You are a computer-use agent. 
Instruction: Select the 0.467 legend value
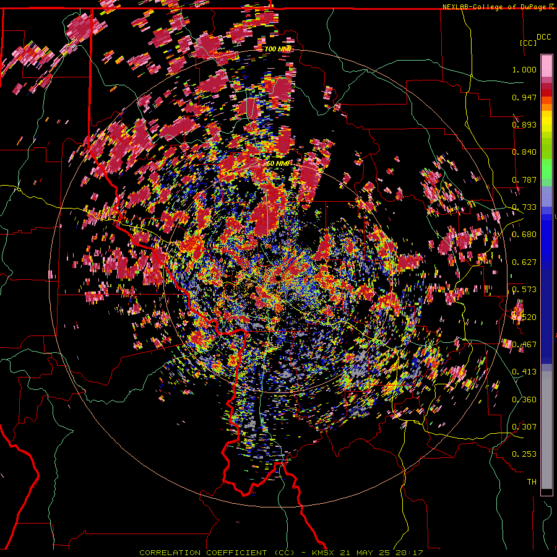[x=524, y=345]
